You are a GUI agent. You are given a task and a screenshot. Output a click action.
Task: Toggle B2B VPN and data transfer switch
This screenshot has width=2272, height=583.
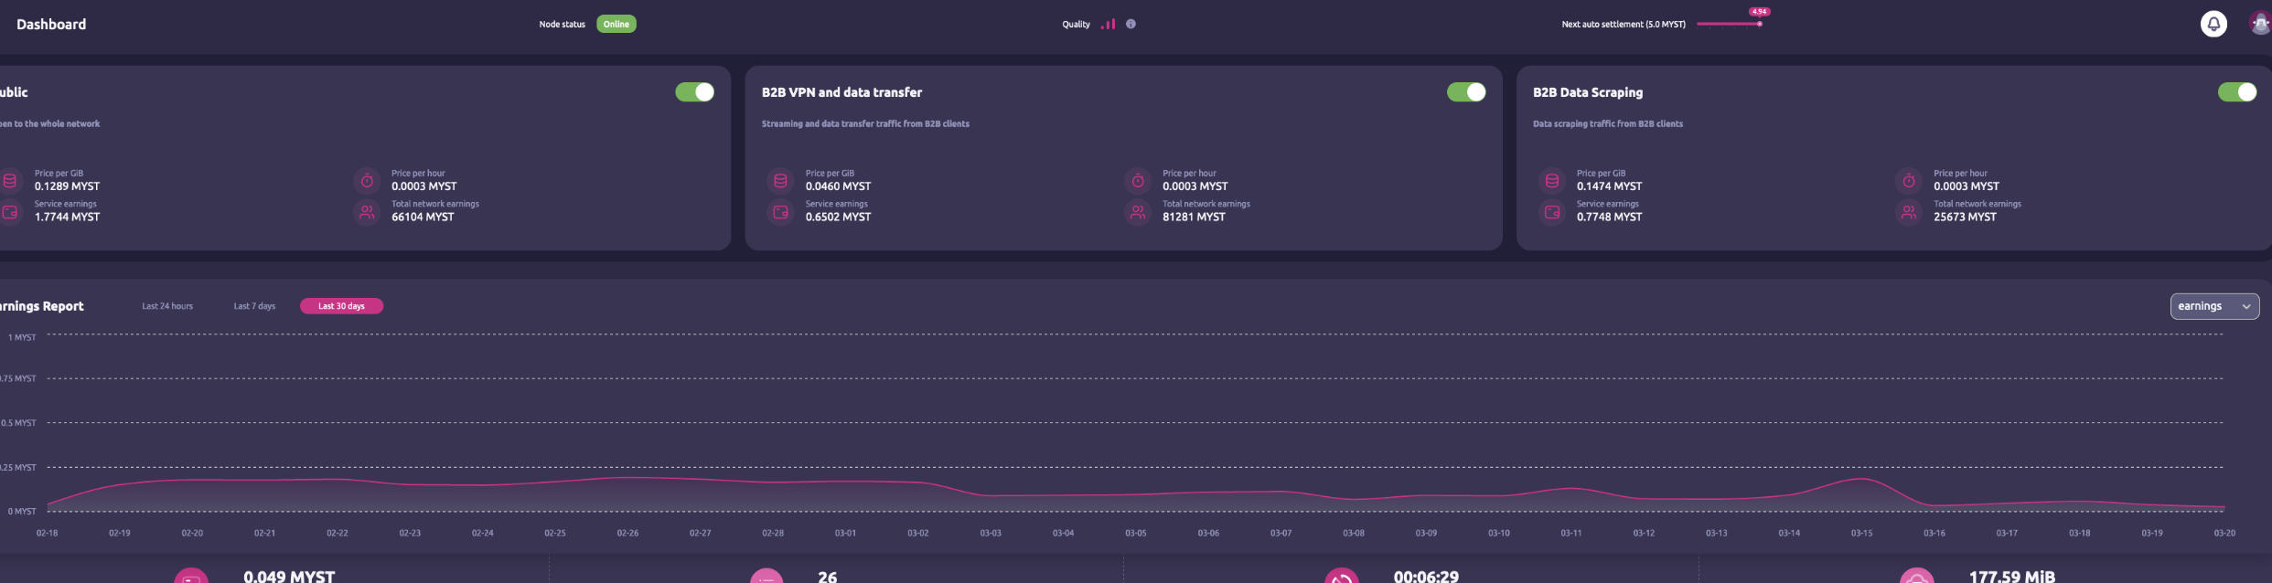point(1466,92)
